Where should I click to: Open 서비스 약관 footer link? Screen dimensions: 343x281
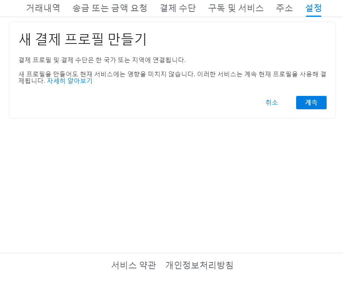point(134,265)
